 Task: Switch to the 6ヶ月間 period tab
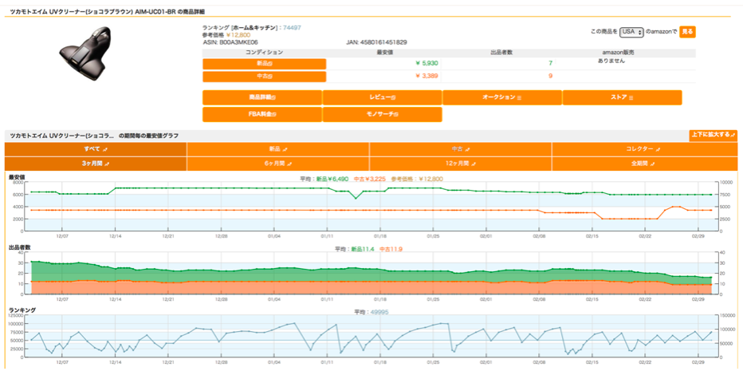278,164
